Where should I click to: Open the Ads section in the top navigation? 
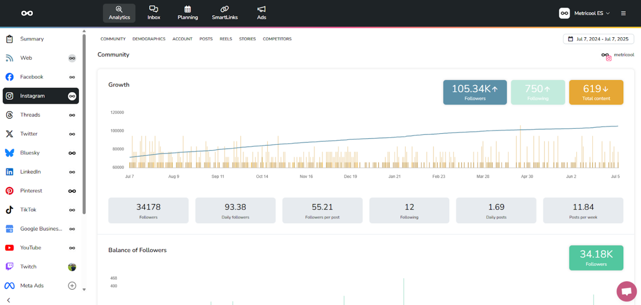click(261, 13)
